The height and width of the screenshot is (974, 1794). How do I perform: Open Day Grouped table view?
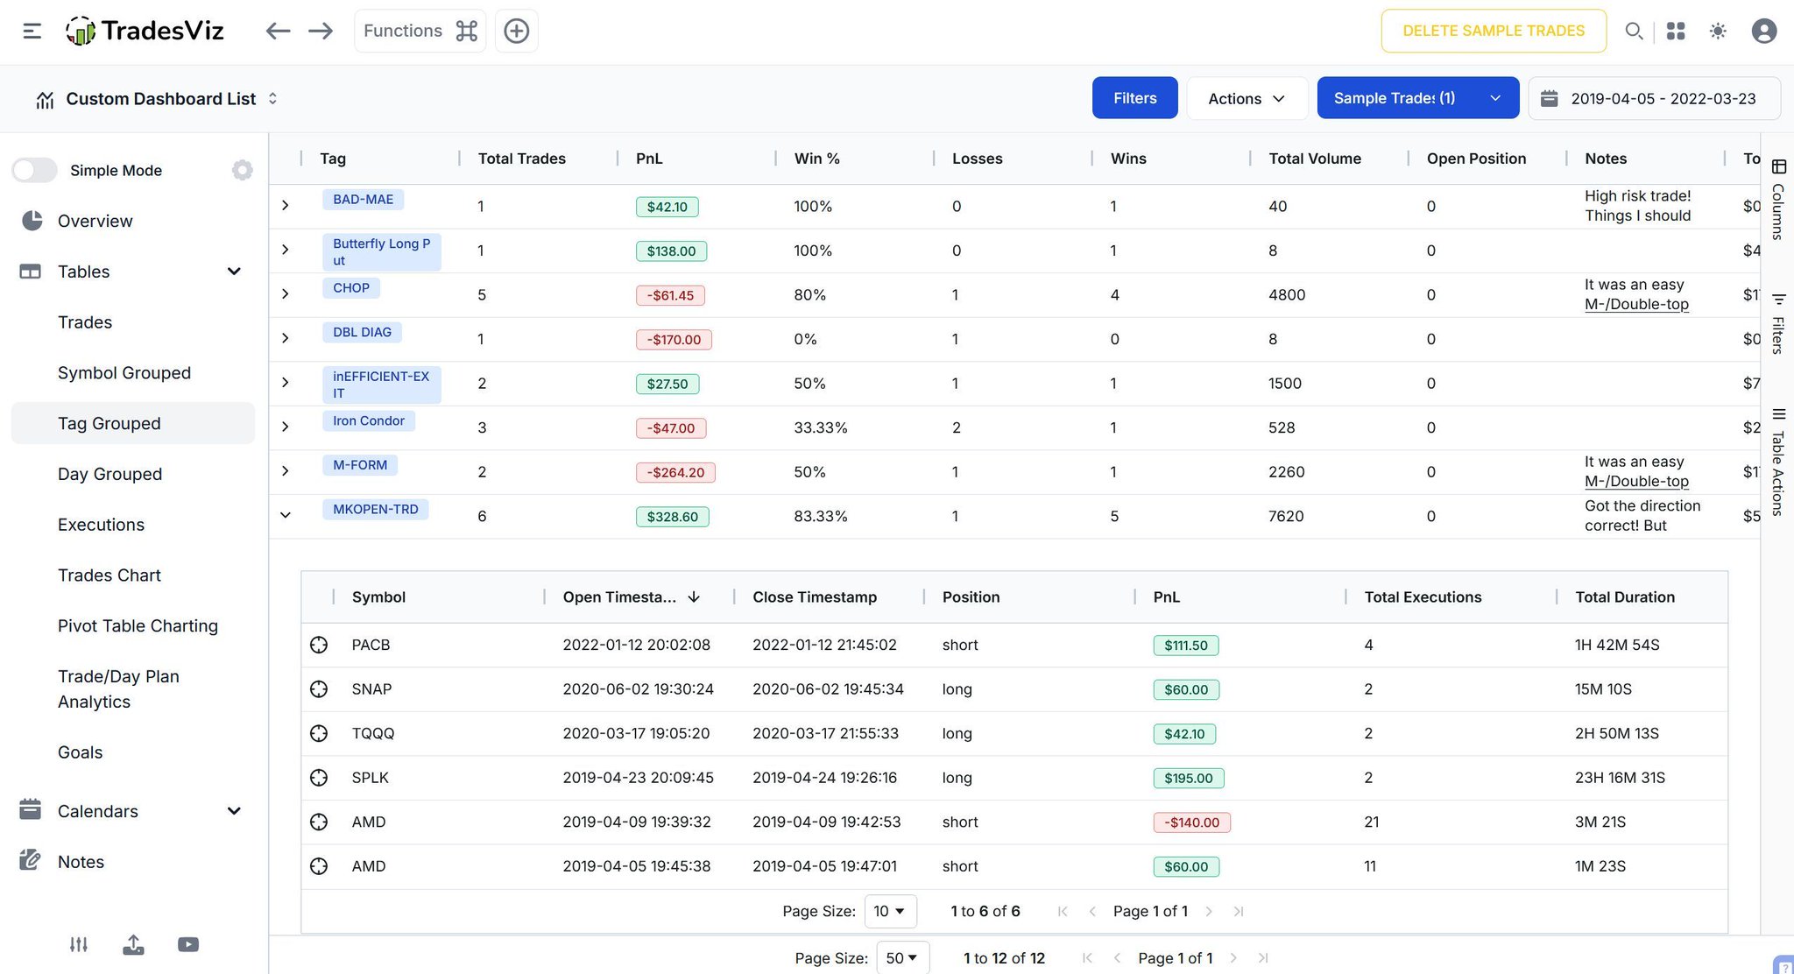click(x=109, y=474)
